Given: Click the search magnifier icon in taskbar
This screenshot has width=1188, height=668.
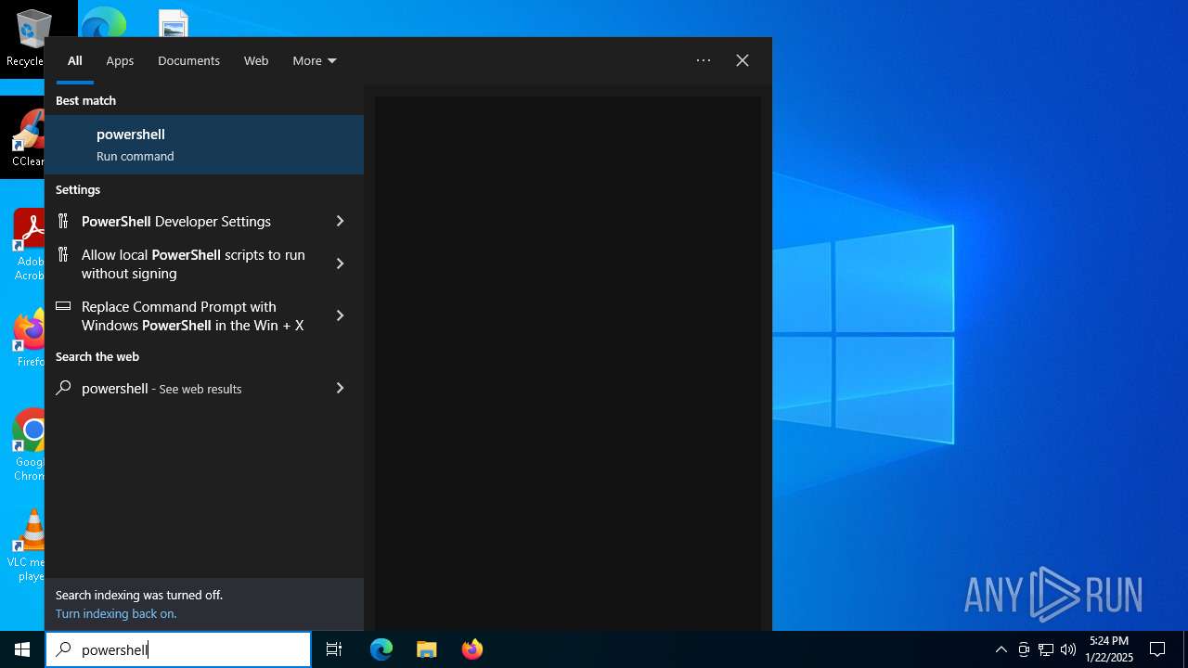Looking at the screenshot, I should pos(63,649).
